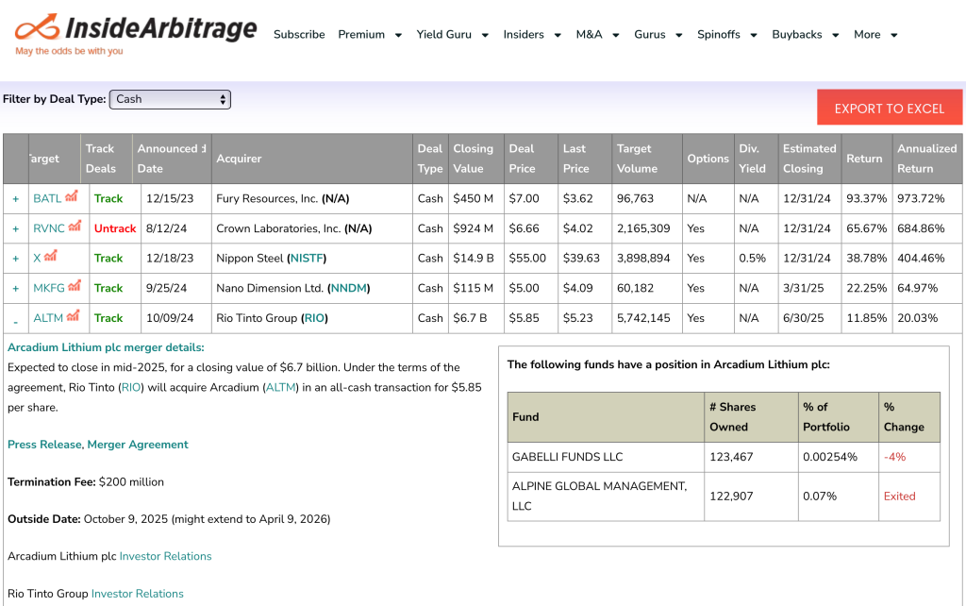Open Arcadium Lithium Investor Relations link
Viewport: 966px width, 606px height.
[x=165, y=556]
